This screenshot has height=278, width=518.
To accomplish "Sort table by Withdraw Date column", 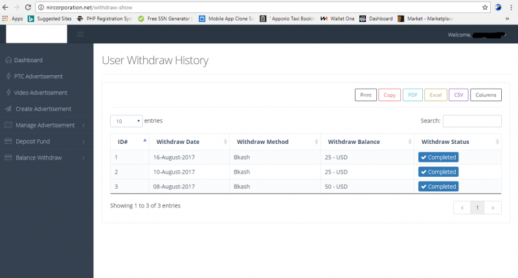I will (x=189, y=142).
